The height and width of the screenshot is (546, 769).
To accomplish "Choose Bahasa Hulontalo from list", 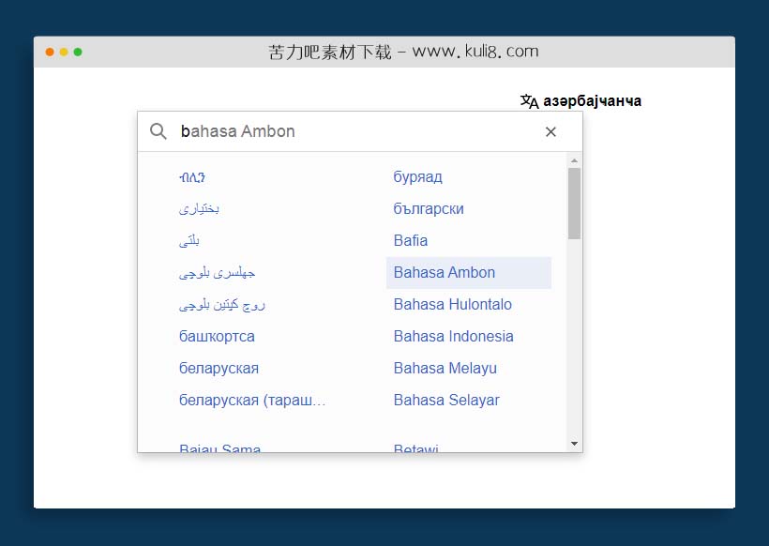I will click(x=453, y=305).
